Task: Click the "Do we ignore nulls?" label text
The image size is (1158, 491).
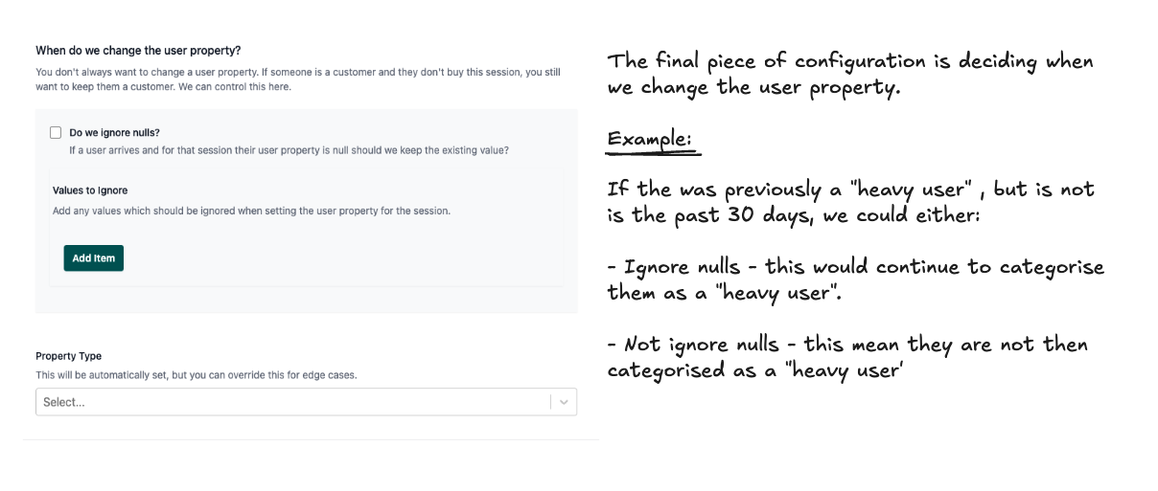Action: coord(114,133)
